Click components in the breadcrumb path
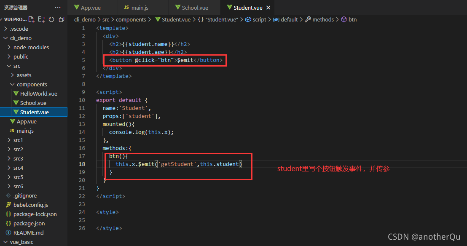Screen dimensions: 467x246 131,19
